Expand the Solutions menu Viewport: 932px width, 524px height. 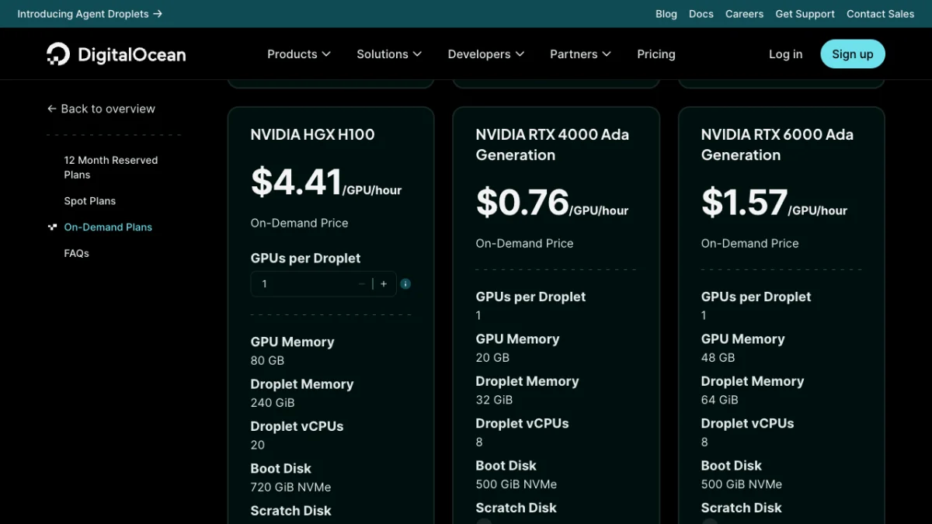(389, 54)
